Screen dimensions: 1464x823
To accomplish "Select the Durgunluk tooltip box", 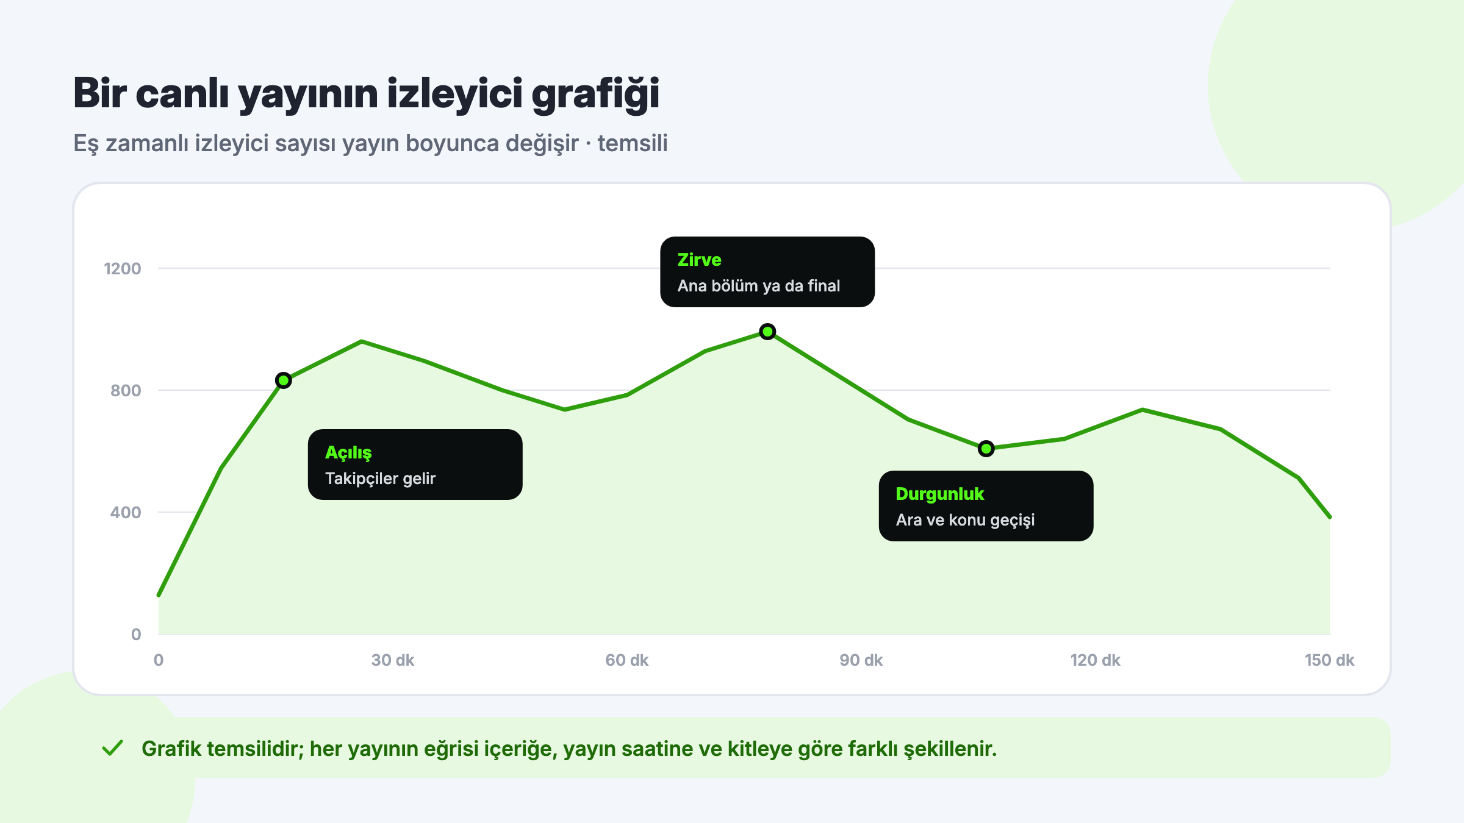I will pyautogui.click(x=986, y=506).
